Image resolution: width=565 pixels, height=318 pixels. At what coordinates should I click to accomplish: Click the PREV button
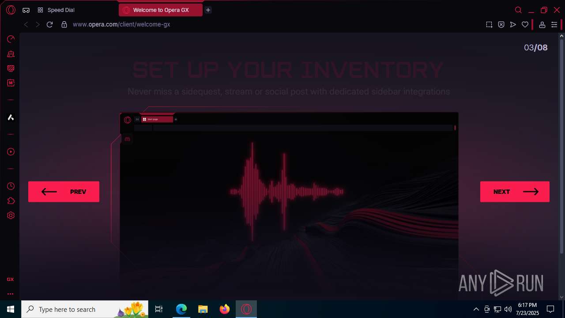64,192
